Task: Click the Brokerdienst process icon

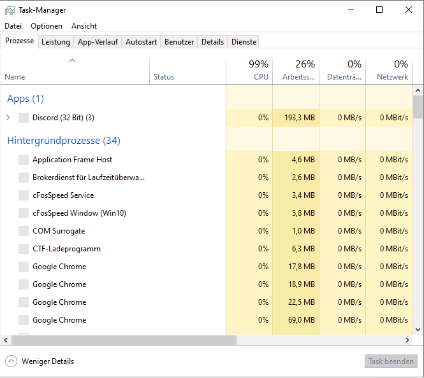Action: pos(24,178)
